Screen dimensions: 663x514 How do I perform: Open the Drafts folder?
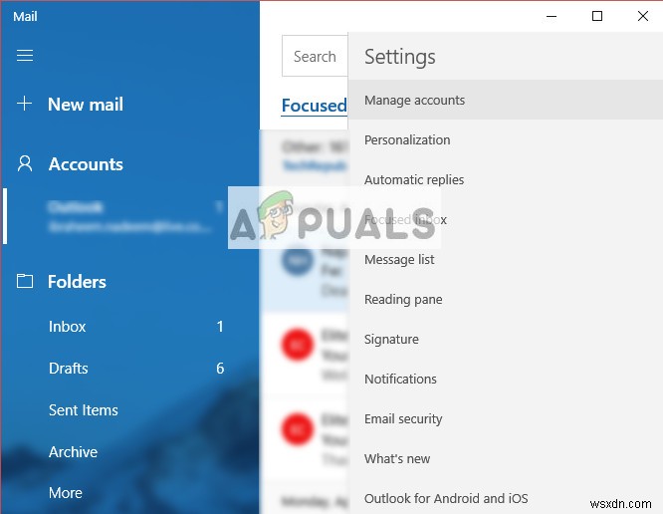[68, 368]
